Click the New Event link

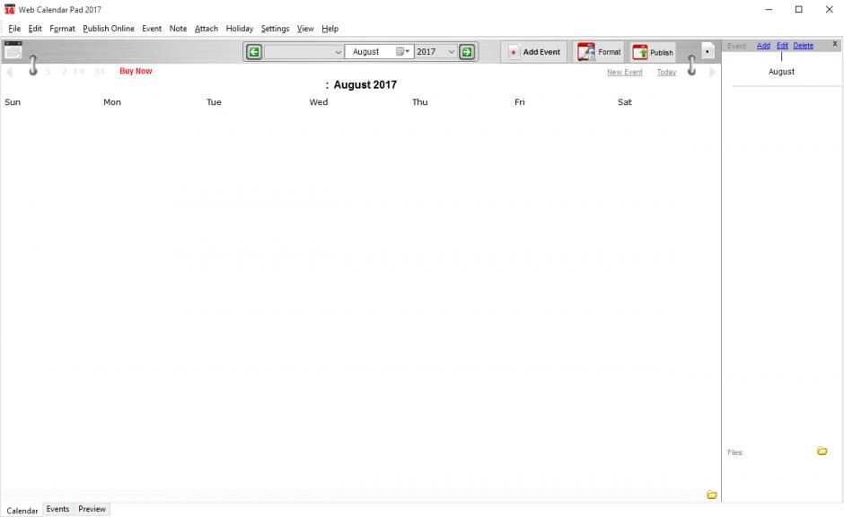coord(624,72)
